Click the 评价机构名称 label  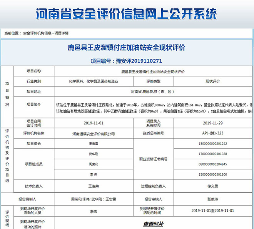pyautogui.click(x=34, y=133)
